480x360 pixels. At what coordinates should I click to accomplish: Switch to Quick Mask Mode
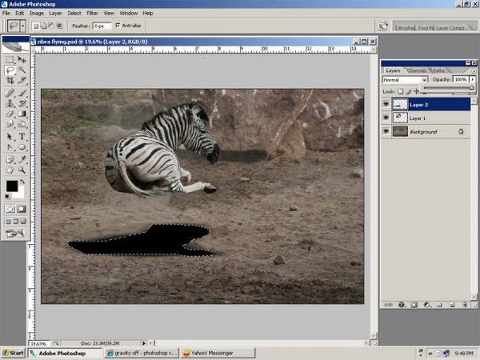tap(22, 209)
